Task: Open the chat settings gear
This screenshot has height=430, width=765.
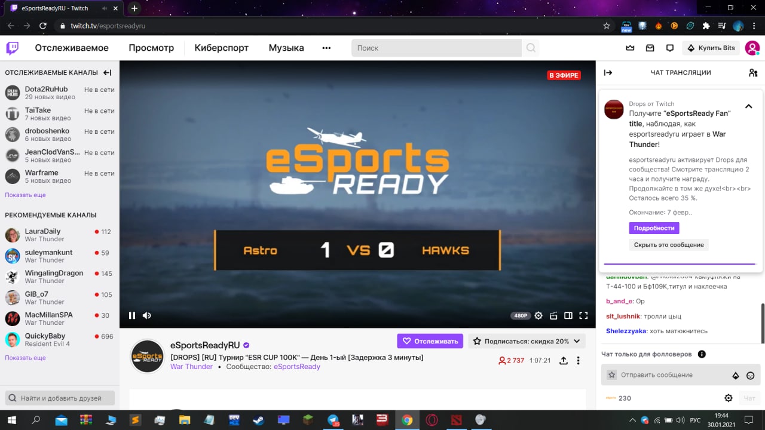Action: point(729,398)
